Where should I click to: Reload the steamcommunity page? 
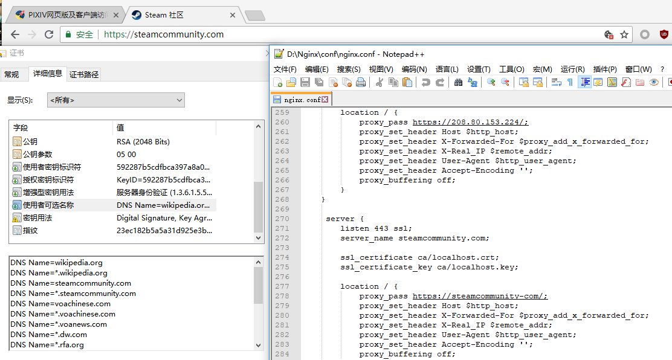[49, 34]
